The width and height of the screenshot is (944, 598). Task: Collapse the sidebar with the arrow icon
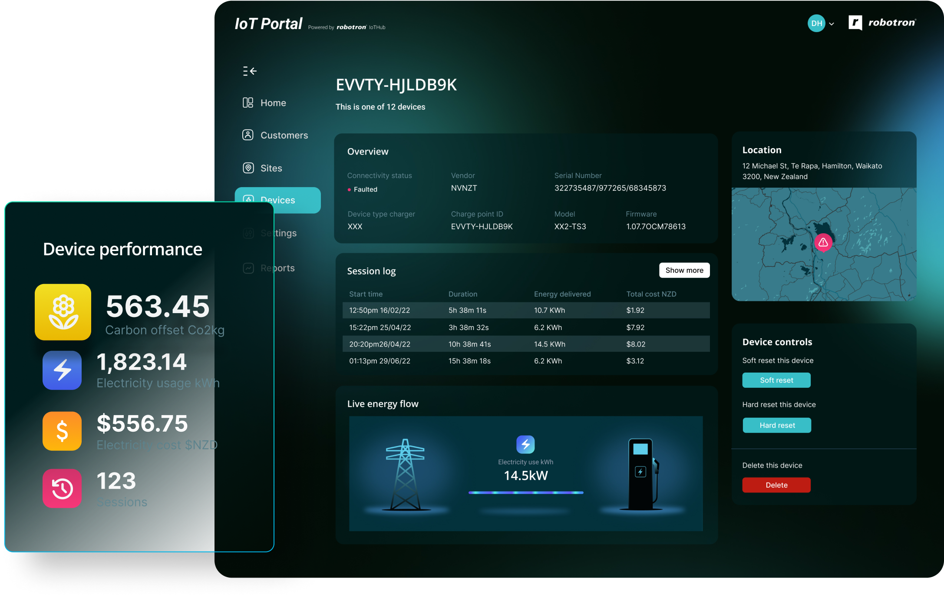250,71
